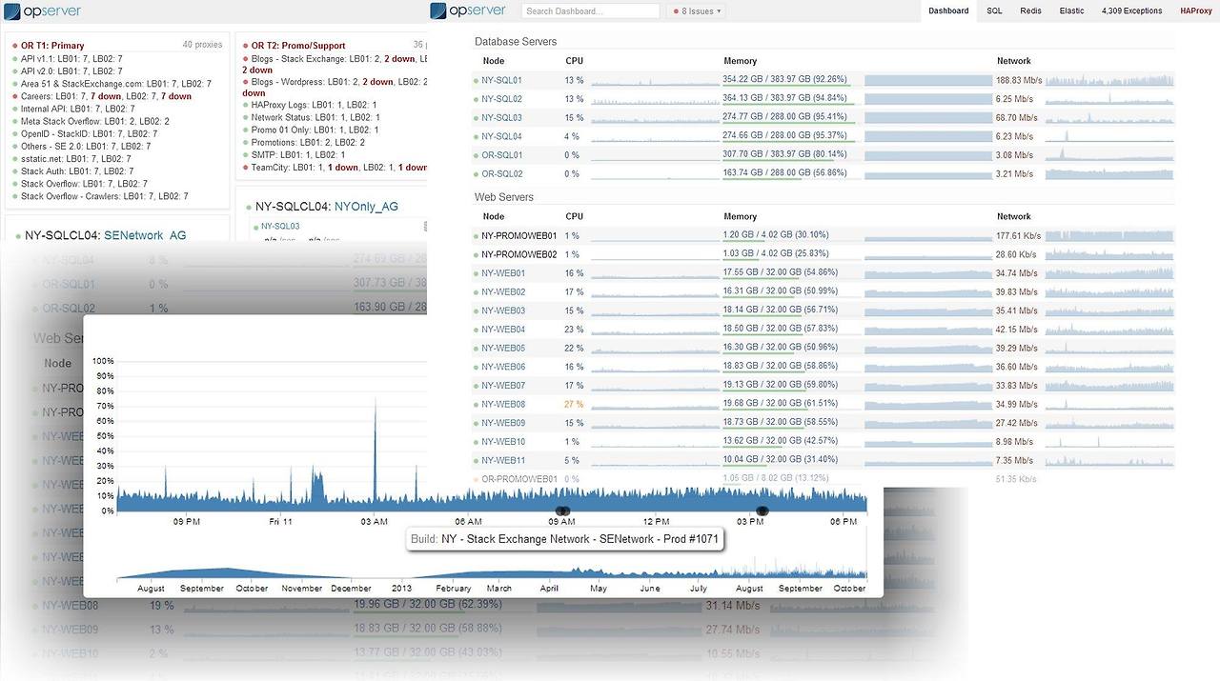Open the SENetwork_AG availability group link
This screenshot has height=681, width=1220.
pyautogui.click(x=146, y=234)
